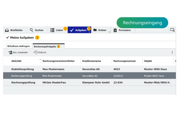The height and width of the screenshot is (121, 179).
Task: Click Miriam Musterfrau cell
Action: (54, 83)
